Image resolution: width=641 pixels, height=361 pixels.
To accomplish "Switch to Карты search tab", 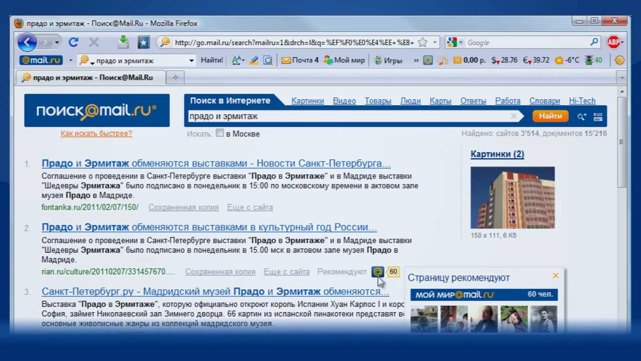I will click(441, 101).
